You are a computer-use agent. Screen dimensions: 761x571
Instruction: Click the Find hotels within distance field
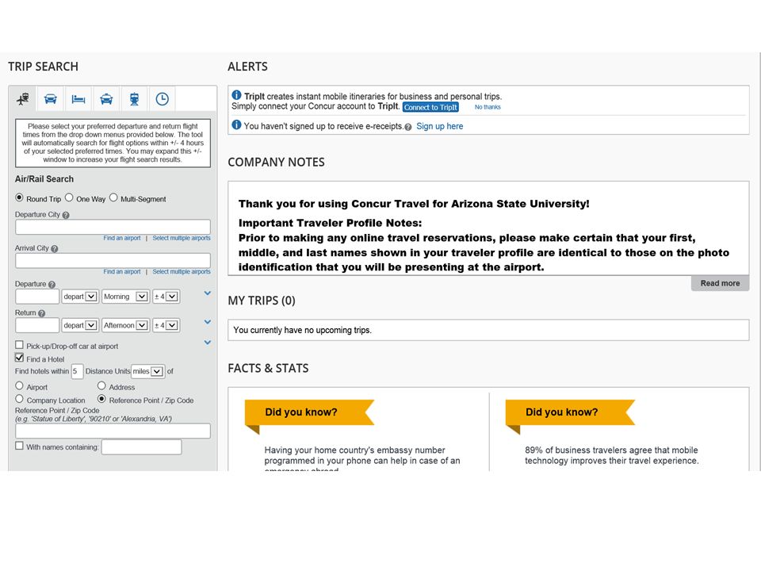(x=77, y=371)
